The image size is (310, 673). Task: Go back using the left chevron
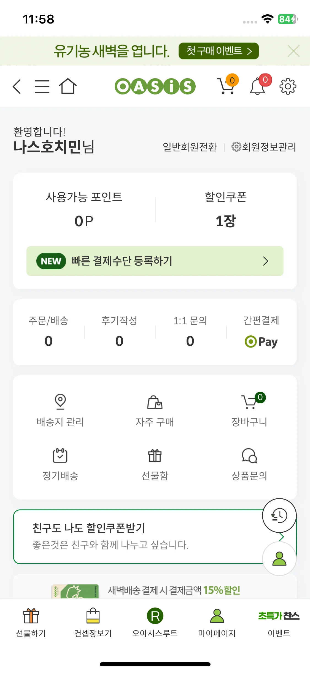pos(17,86)
